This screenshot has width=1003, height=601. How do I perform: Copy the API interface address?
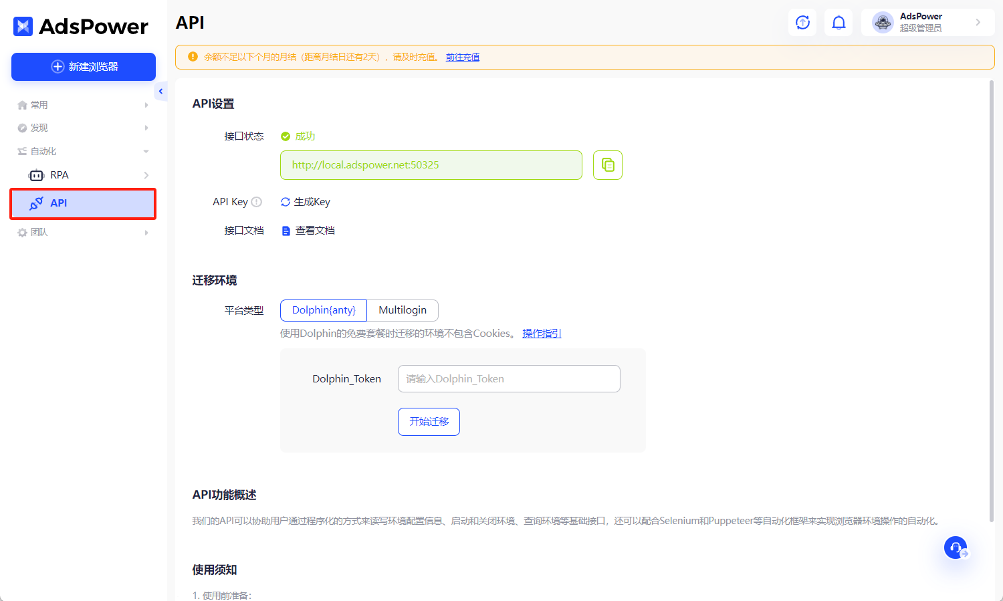pos(607,165)
